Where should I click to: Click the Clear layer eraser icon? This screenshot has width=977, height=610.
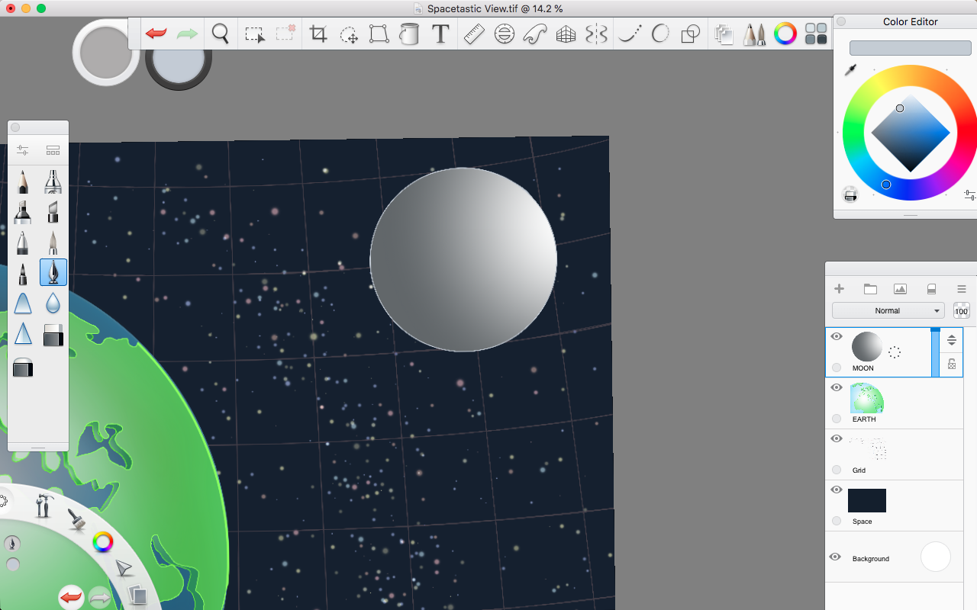(x=931, y=289)
